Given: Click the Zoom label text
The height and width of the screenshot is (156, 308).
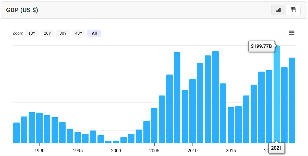Looking at the screenshot, I should (x=18, y=33).
